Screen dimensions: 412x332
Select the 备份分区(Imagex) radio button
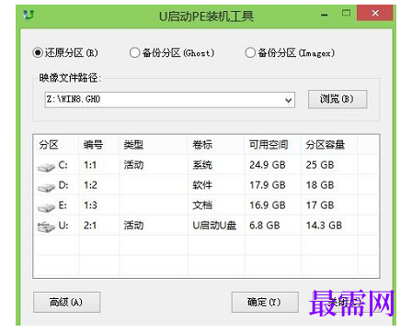click(x=250, y=53)
